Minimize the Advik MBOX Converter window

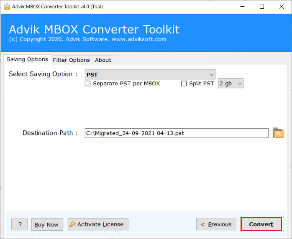(x=243, y=7)
